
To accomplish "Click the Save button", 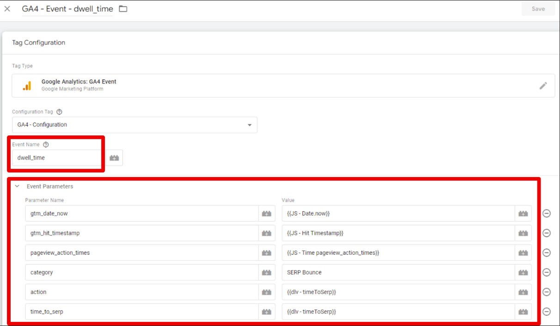I will click(x=538, y=9).
